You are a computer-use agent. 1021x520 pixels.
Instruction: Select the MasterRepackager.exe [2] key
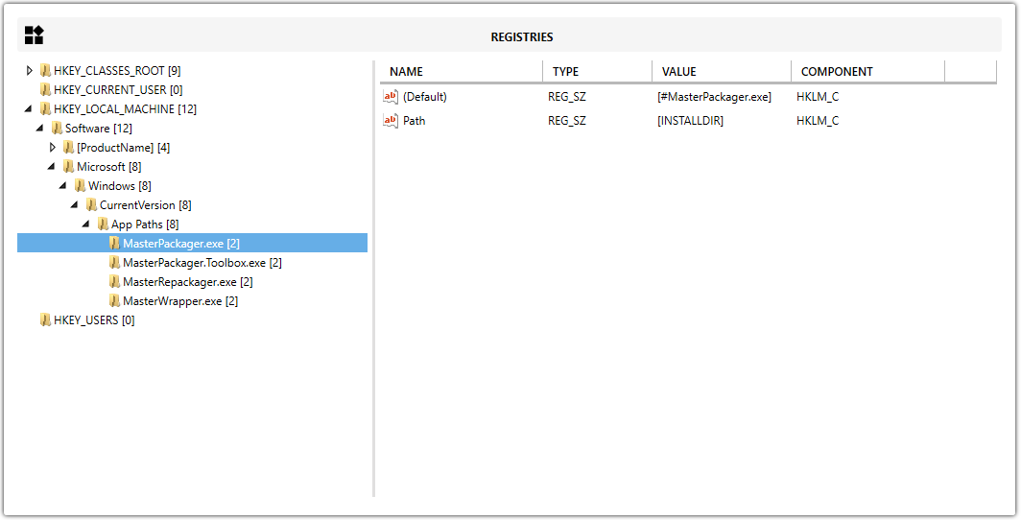[x=187, y=282]
